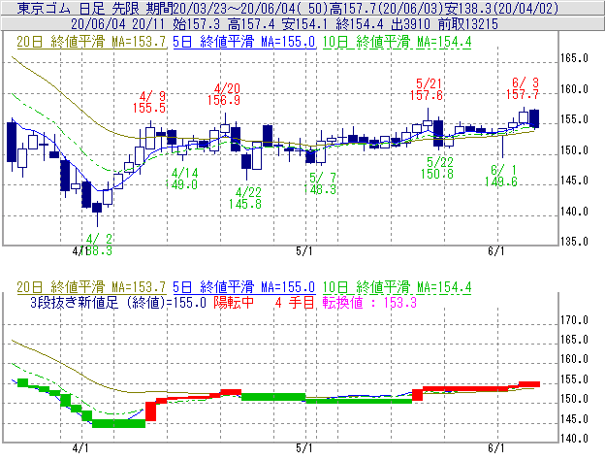605x460 pixels.
Task: Click the 始157.3 opening price value
Action: 196,24
